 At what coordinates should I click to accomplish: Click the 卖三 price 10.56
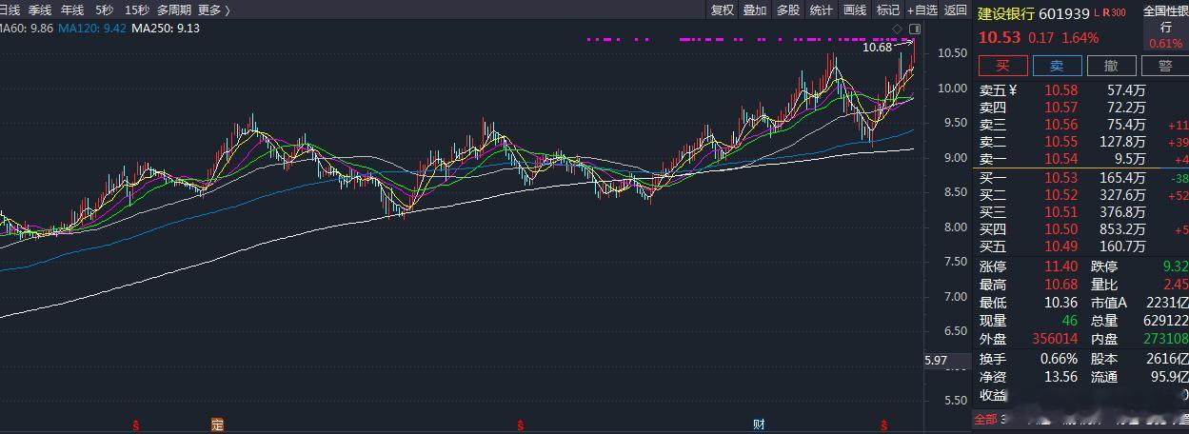pyautogui.click(x=1061, y=125)
